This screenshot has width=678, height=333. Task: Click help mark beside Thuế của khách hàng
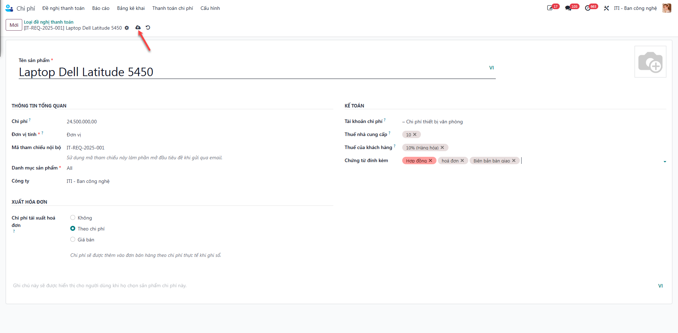coord(395,146)
